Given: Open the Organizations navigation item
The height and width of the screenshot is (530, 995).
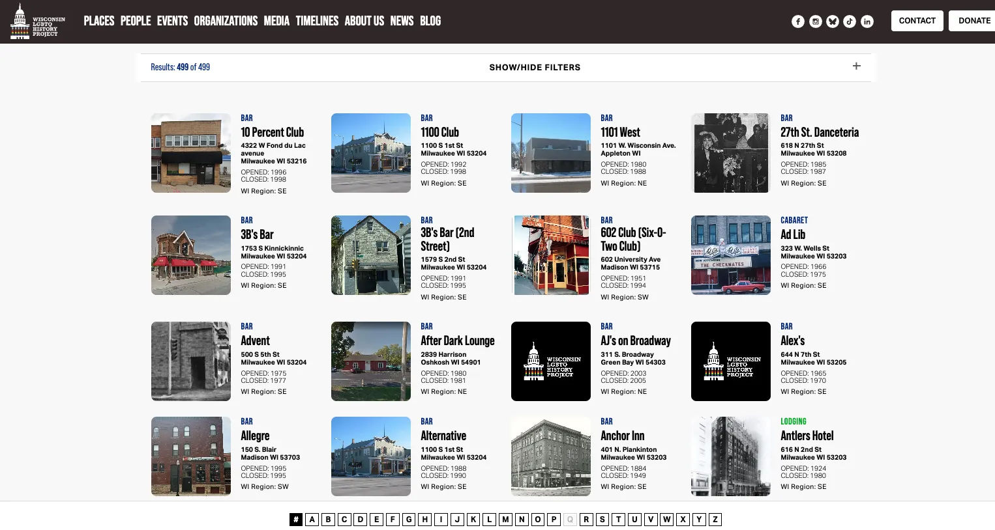Looking at the screenshot, I should click(226, 21).
